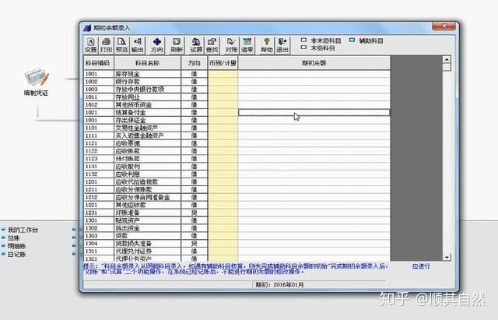Click the 科目编码 column header
This screenshot has height=320, width=498.
pos(99,63)
